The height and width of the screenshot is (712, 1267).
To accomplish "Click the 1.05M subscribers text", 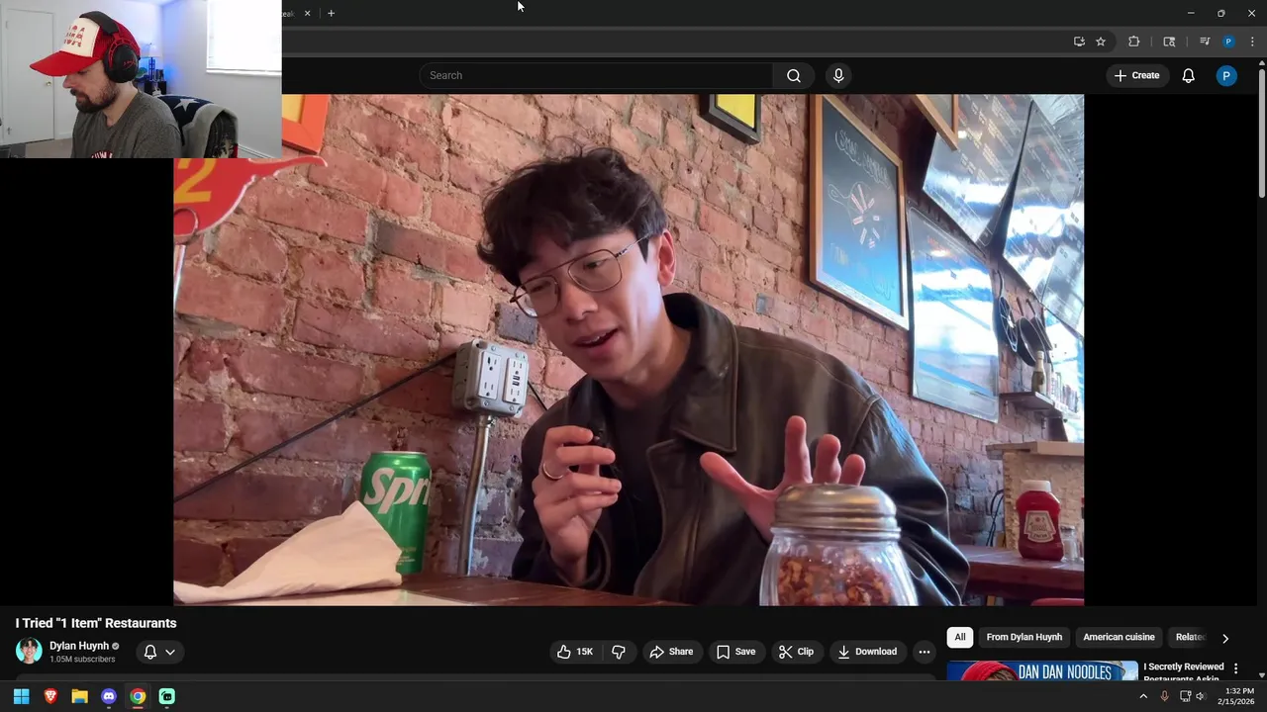I will click(82, 660).
